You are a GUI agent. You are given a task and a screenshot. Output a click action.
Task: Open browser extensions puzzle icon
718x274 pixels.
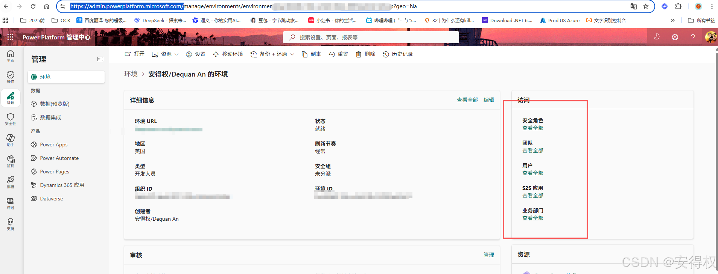(x=678, y=6)
